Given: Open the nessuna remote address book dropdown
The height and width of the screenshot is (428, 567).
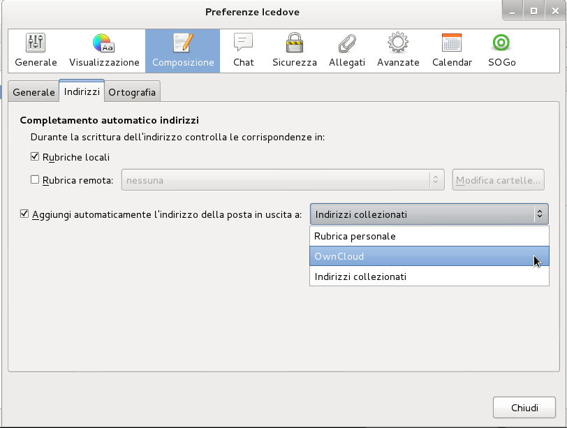Looking at the screenshot, I should click(x=282, y=179).
